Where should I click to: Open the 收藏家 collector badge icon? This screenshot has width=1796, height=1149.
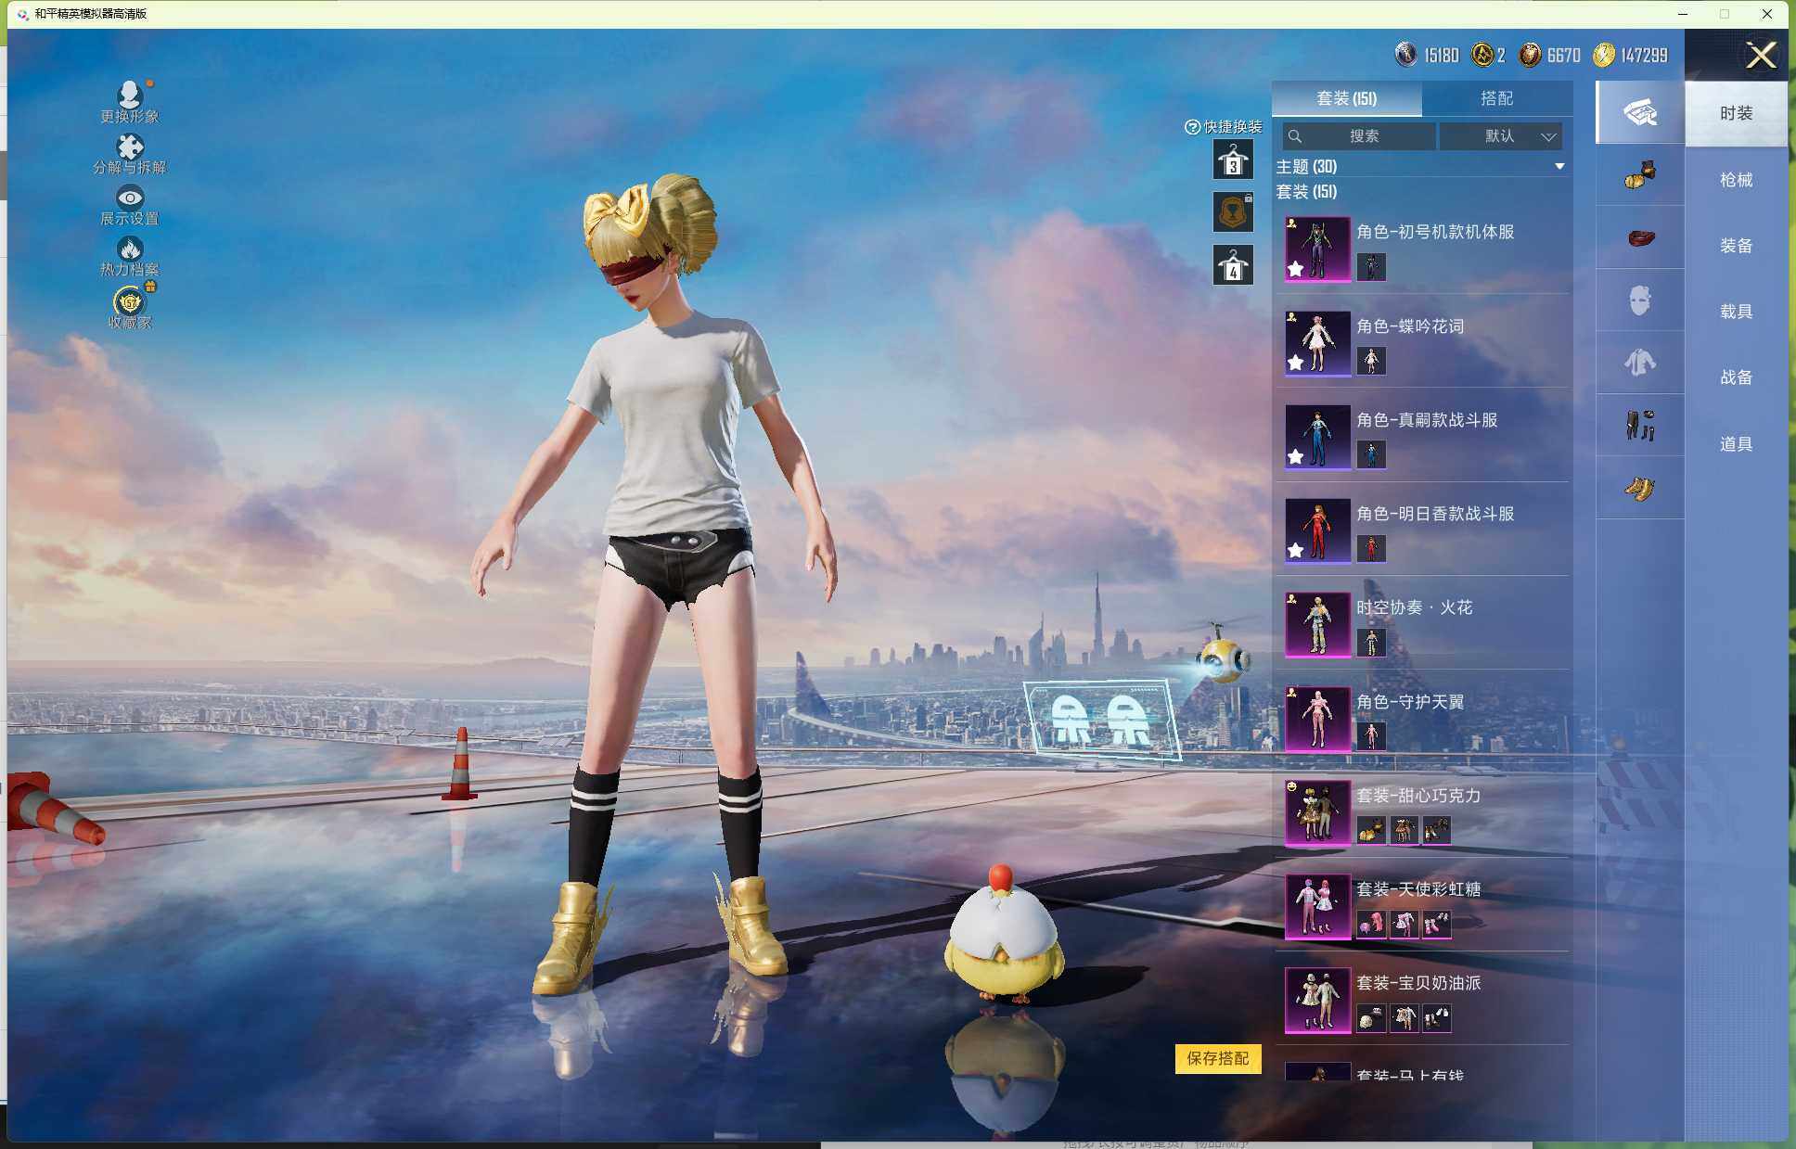click(130, 301)
